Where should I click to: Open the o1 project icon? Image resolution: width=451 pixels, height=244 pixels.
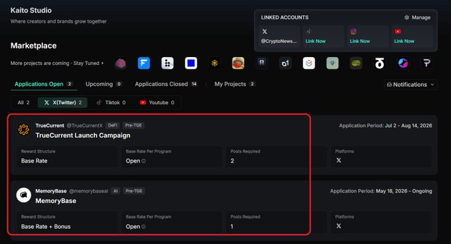[x=285, y=63]
